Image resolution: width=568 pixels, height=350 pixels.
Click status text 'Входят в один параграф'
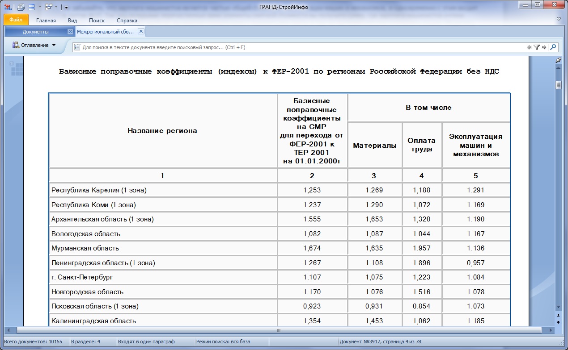point(146,342)
